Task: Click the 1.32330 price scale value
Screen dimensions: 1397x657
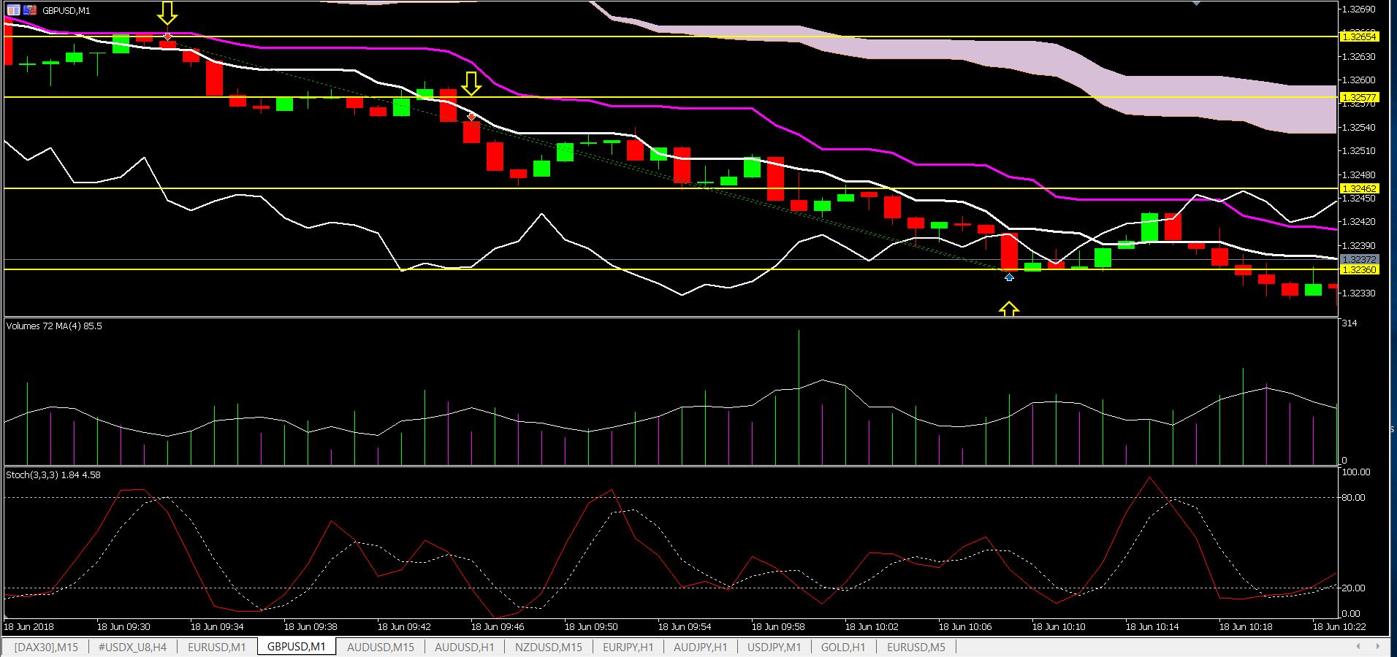Action: (x=1359, y=293)
